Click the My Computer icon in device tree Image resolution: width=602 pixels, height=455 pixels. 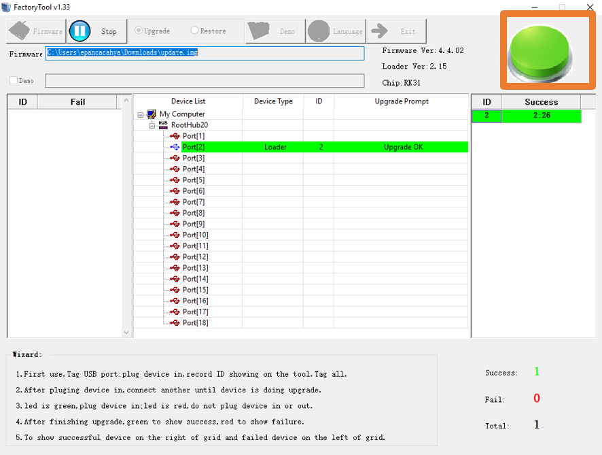coord(152,114)
